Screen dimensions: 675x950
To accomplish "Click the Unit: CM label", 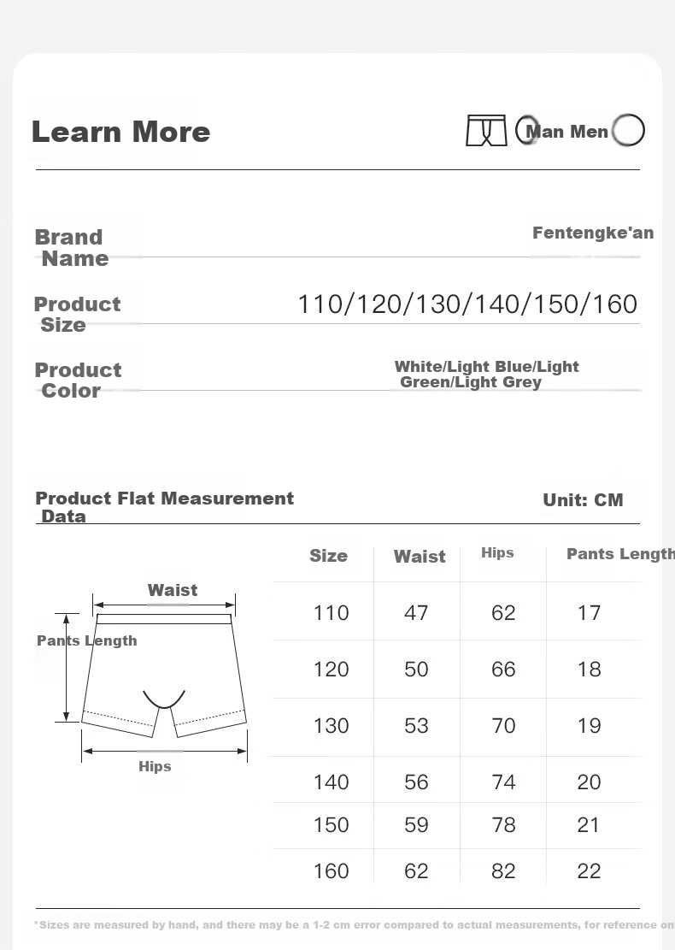I will 583,500.
